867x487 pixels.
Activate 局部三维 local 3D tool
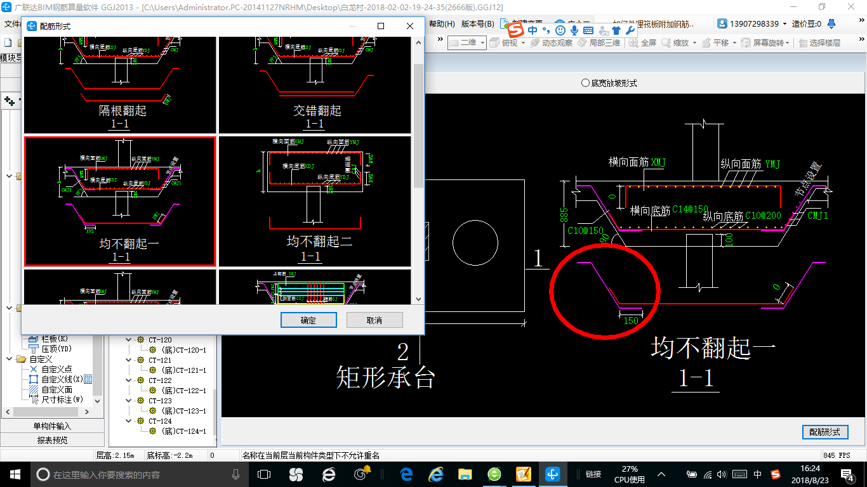click(599, 42)
